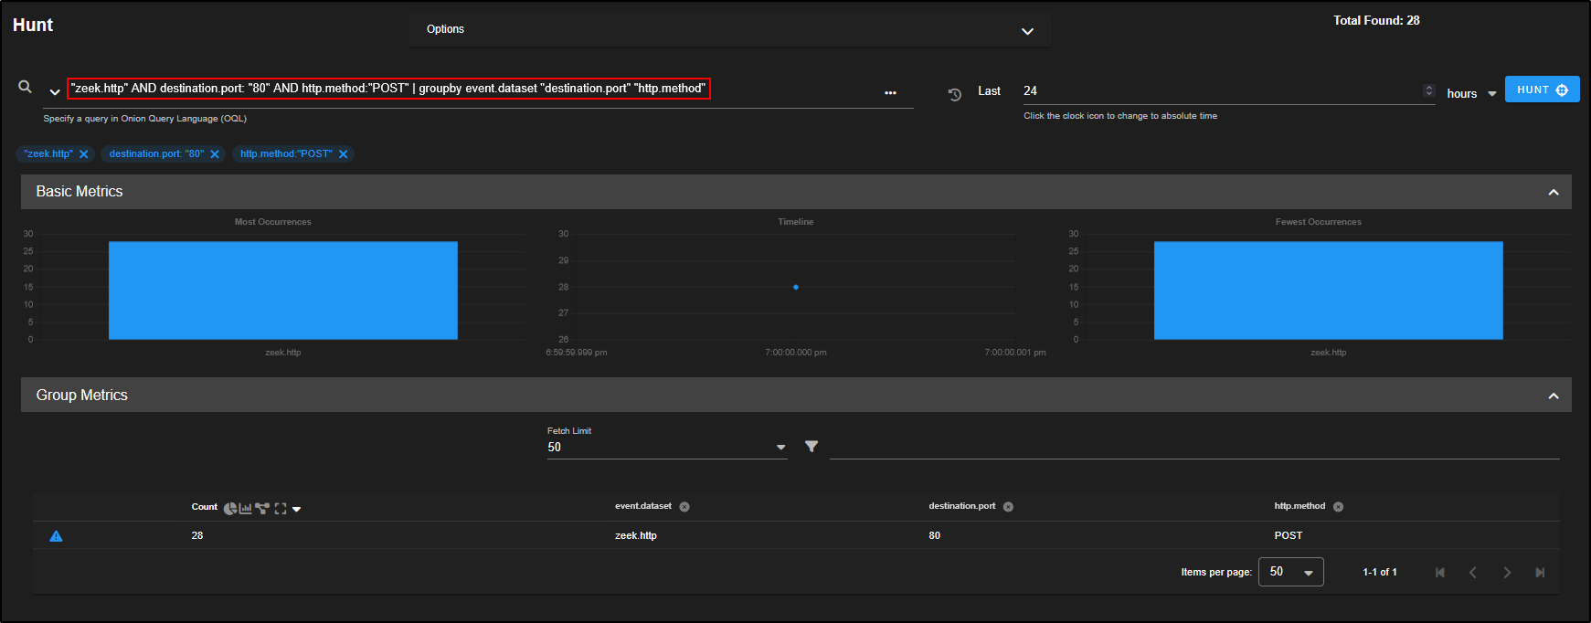Collapse the Basic Metrics section
Image resolution: width=1591 pixels, height=623 pixels.
click(x=1553, y=192)
